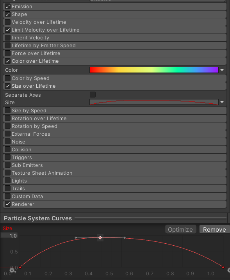230x280 pixels.
Task: Click the Color property label
Action: [x=11, y=70]
